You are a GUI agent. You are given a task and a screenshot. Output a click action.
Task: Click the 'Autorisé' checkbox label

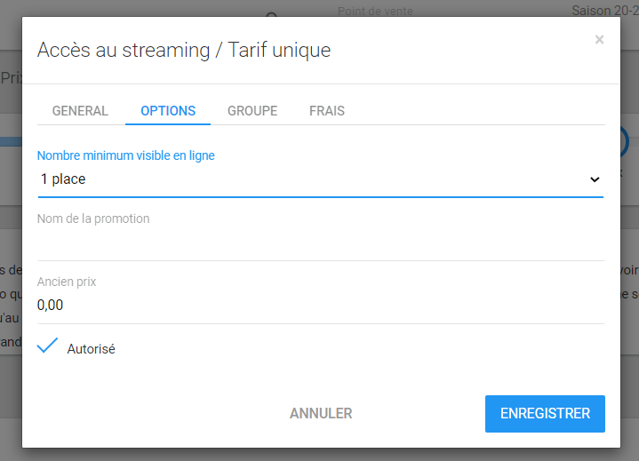(92, 349)
